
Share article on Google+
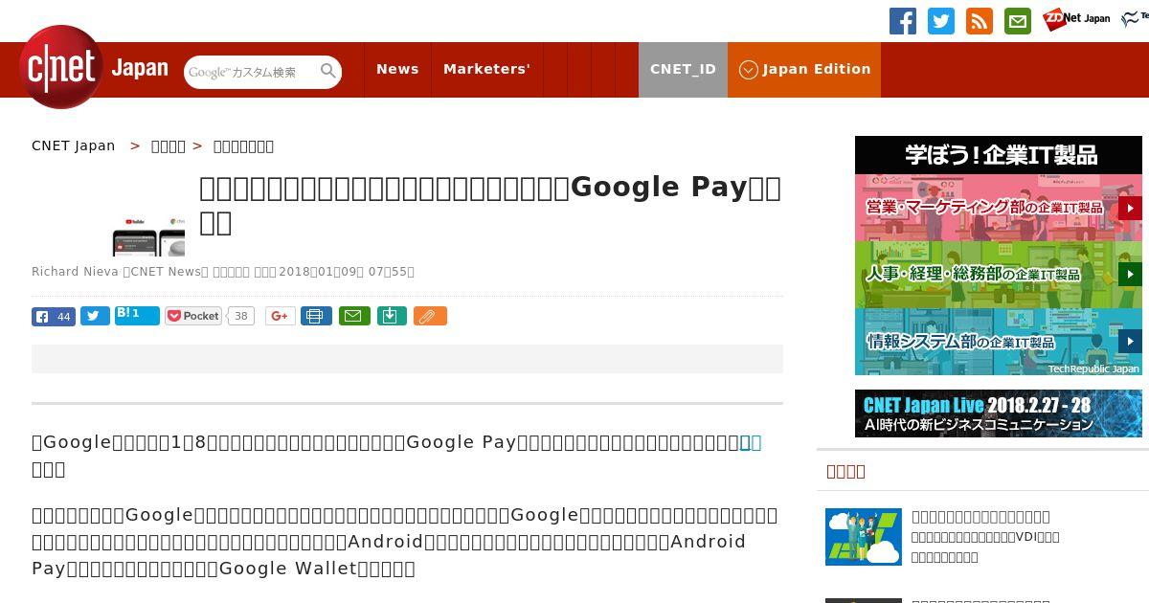[x=281, y=316]
